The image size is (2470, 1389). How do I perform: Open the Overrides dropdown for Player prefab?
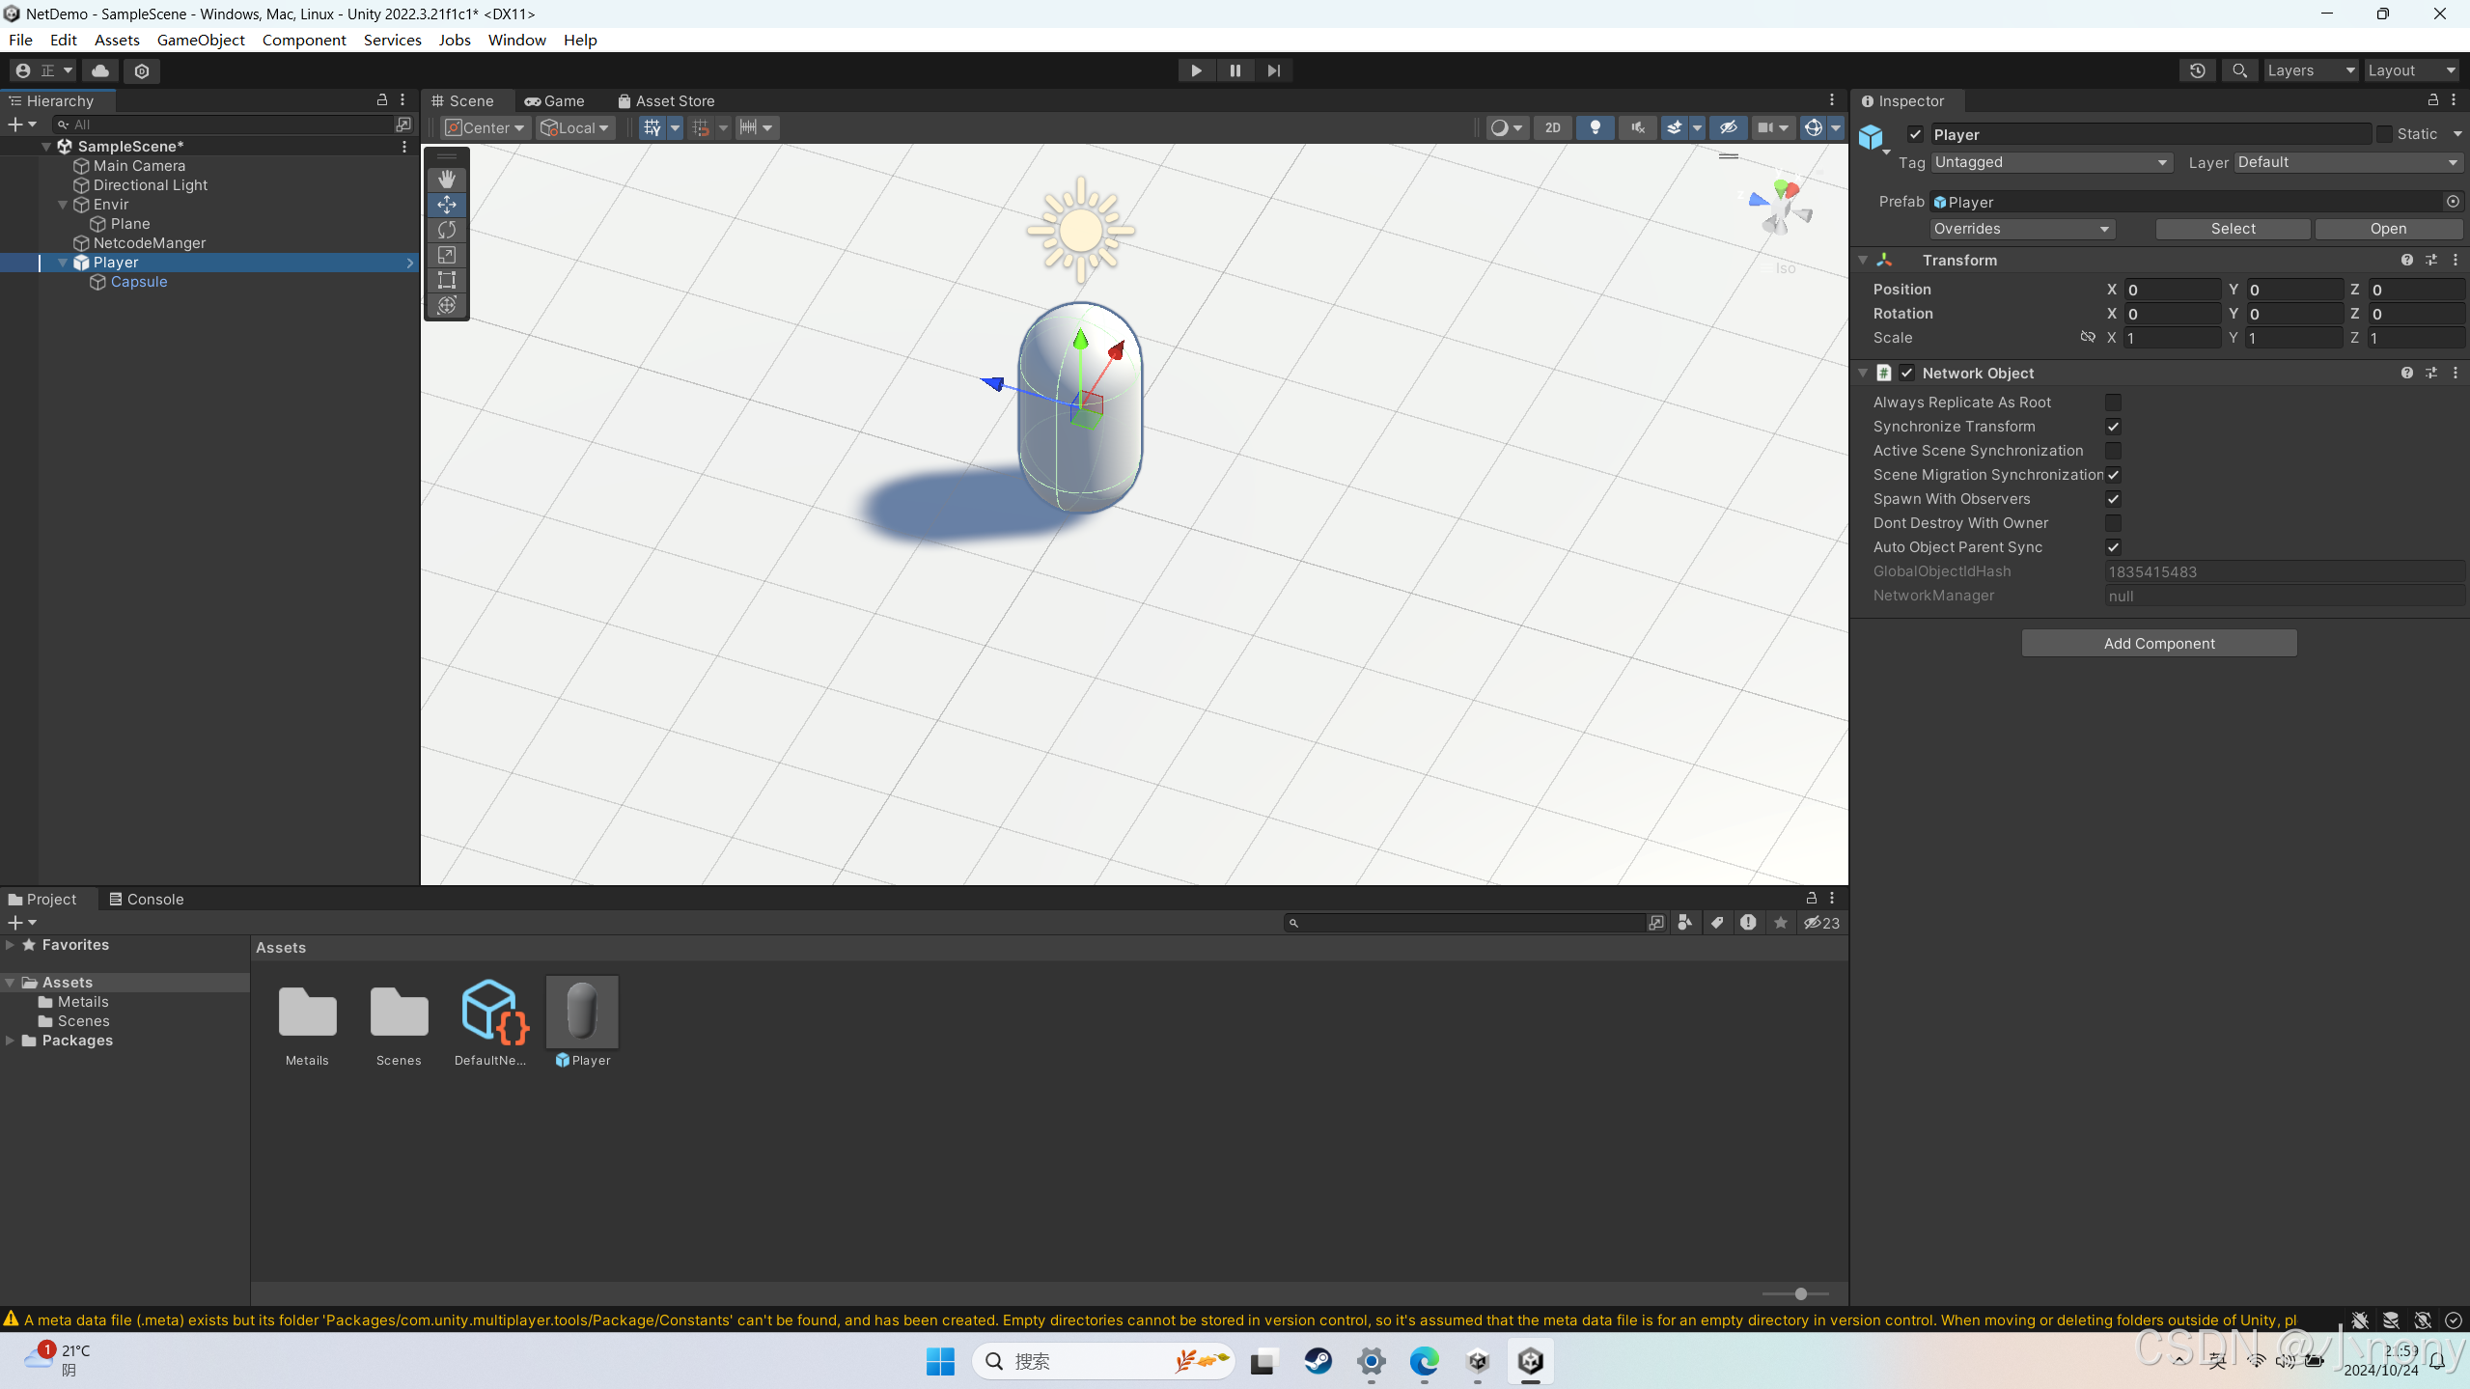pos(2021,229)
